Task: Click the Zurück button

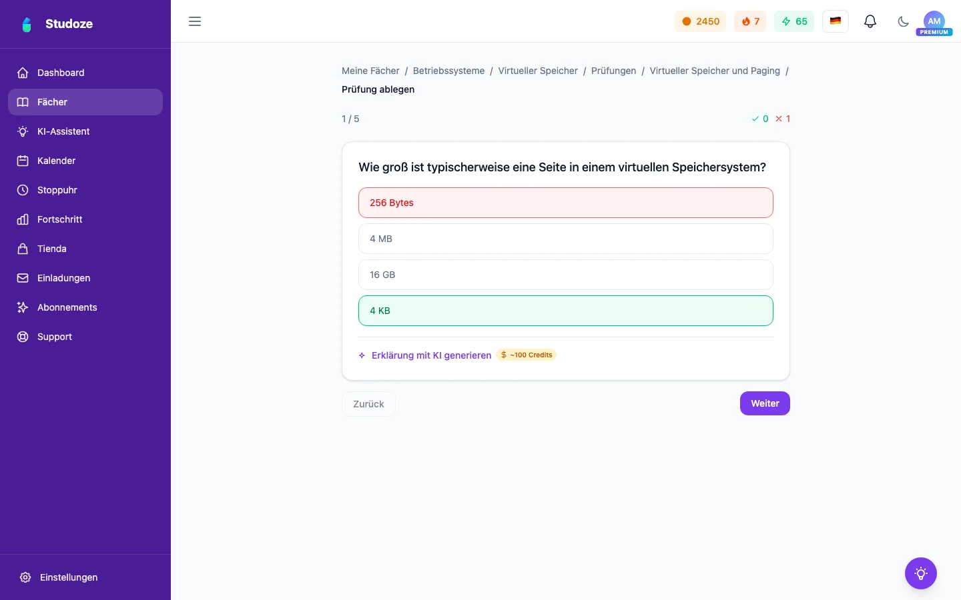Action: tap(368, 404)
